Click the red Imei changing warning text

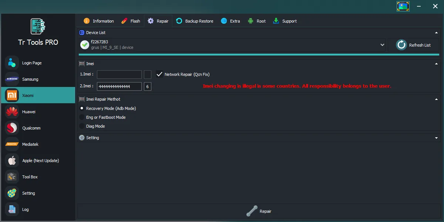tap(297, 86)
